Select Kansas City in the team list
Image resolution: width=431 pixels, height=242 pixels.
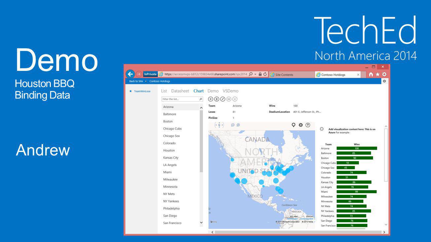(x=180, y=158)
